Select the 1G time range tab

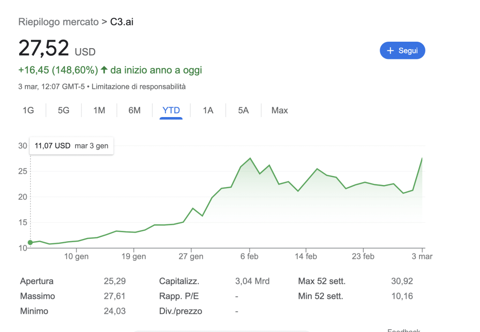coord(28,111)
